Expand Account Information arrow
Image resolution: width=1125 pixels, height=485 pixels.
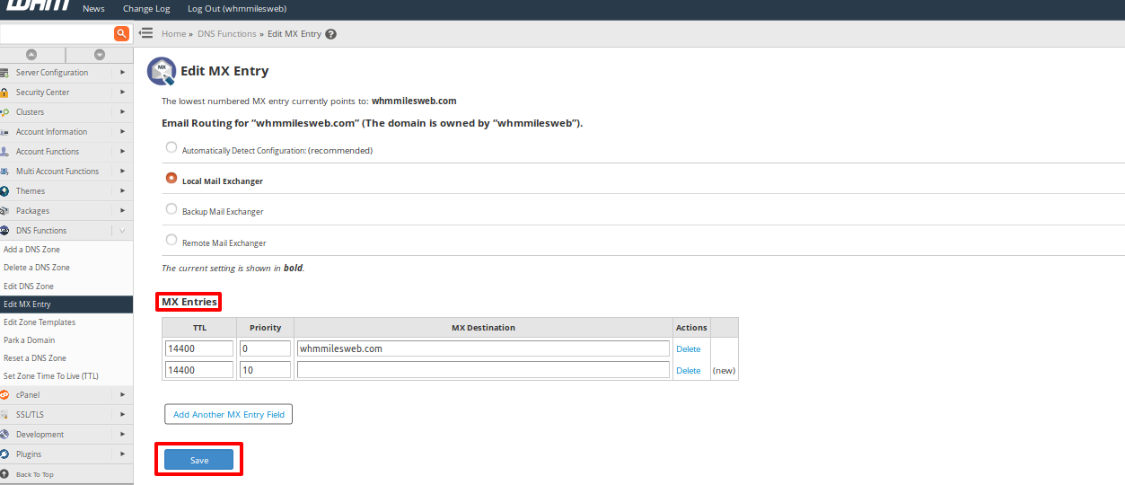click(122, 132)
